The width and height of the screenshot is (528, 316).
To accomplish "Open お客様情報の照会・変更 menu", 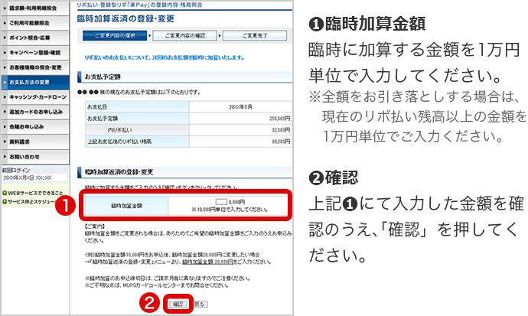I will (37, 67).
